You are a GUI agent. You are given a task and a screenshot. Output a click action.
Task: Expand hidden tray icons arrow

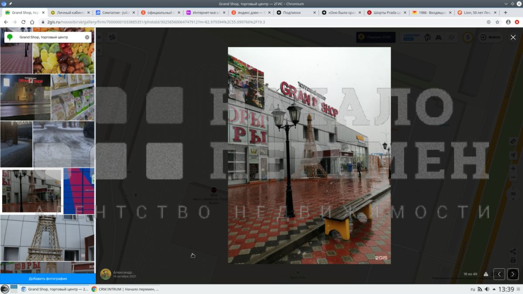click(494, 289)
